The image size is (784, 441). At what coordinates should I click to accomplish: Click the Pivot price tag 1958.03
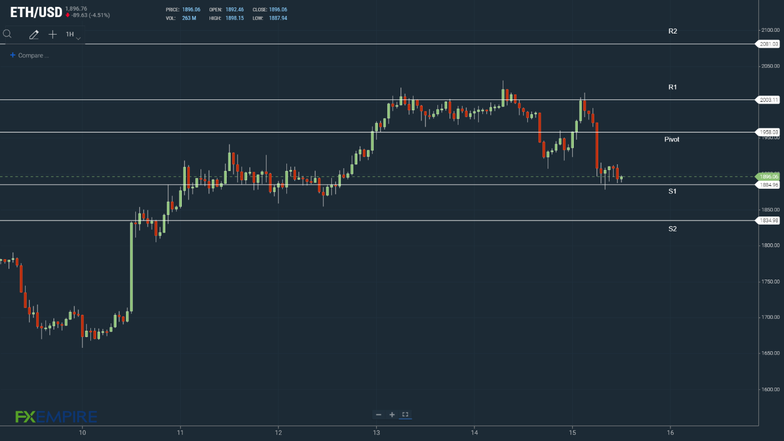point(768,132)
